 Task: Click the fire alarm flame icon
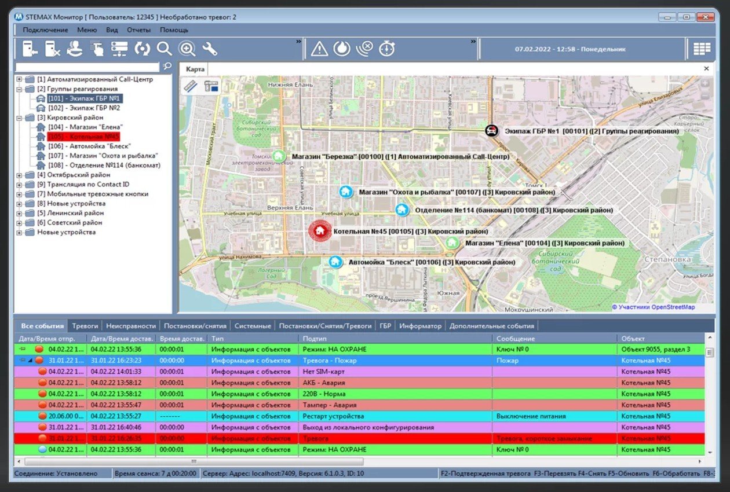(x=342, y=49)
